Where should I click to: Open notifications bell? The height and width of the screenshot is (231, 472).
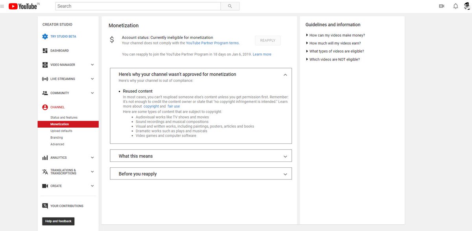coord(455,6)
